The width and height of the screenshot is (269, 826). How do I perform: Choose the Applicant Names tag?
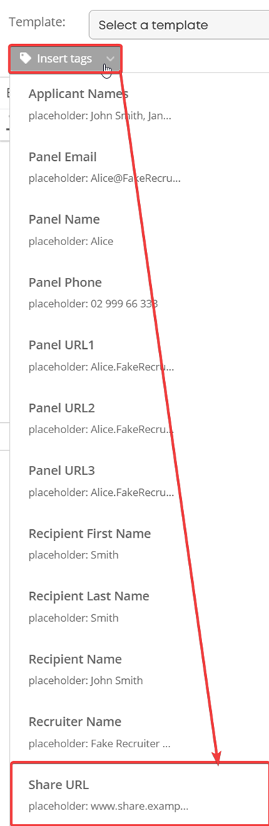(x=139, y=104)
